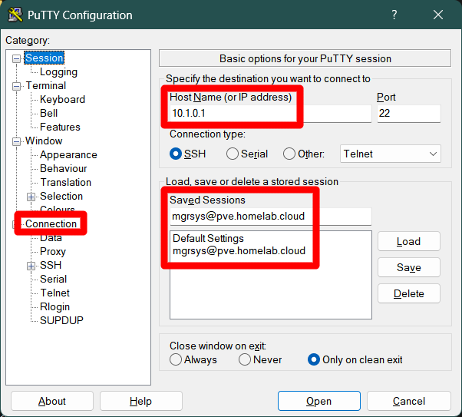The image size is (462, 417).
Task: Open the Bell category
Action: [x=48, y=113]
